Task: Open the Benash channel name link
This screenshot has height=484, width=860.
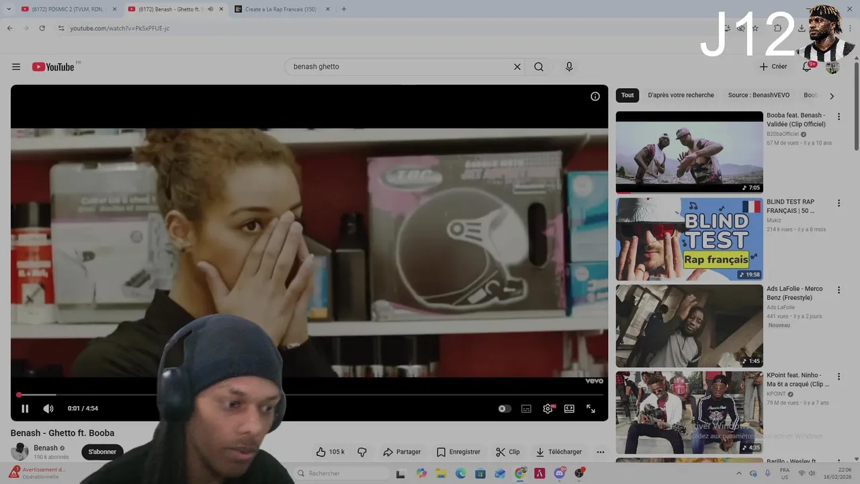Action: coord(46,448)
